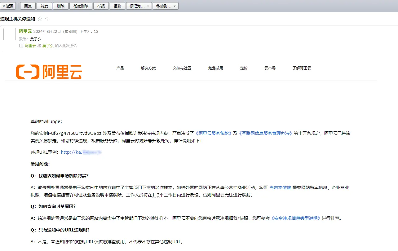Screen dimensions: 398x251
Task: Open the 文档与社区 menu item
Action: tap(182, 68)
